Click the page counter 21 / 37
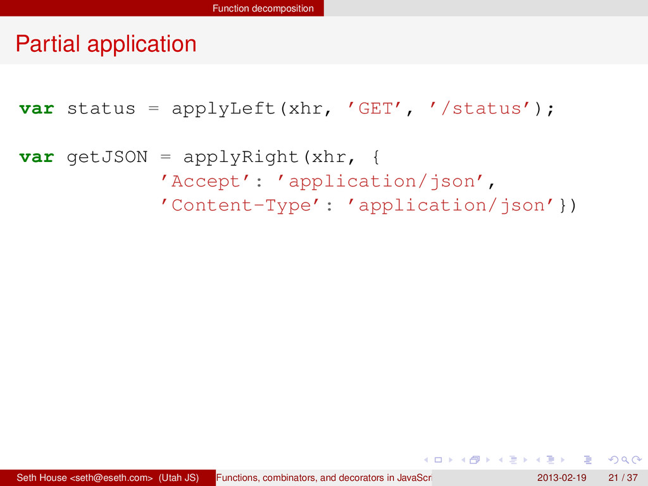Screen dimensions: 648x486 coord(623,478)
